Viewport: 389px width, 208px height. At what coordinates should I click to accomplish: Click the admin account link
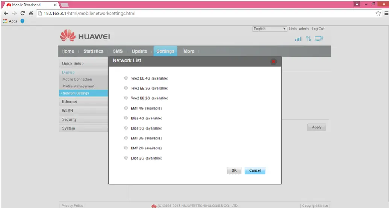pos(304,29)
